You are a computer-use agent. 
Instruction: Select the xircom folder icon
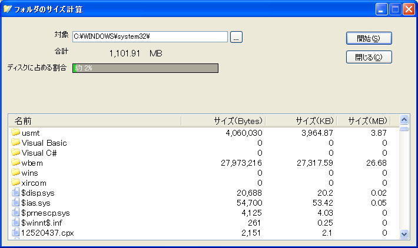pyautogui.click(x=16, y=182)
